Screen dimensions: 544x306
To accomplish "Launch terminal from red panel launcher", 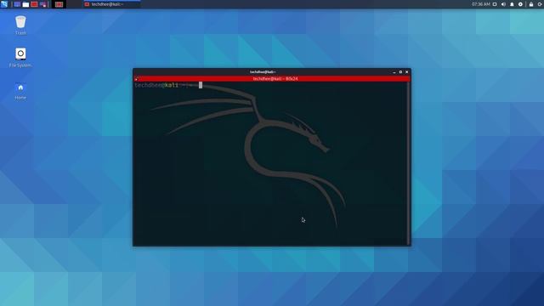I will (x=34, y=4).
